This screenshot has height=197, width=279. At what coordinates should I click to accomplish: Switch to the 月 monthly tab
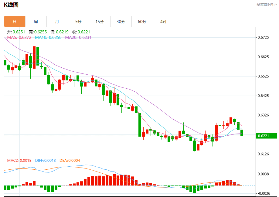(x=57, y=22)
